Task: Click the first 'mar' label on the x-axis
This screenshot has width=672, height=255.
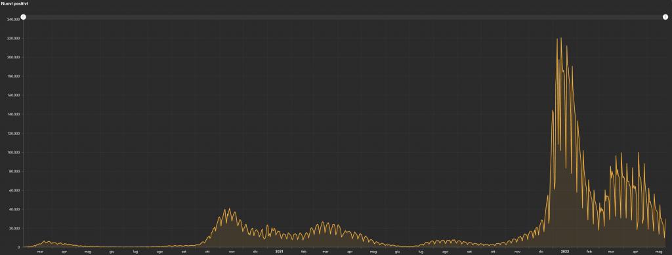Action: click(x=40, y=252)
